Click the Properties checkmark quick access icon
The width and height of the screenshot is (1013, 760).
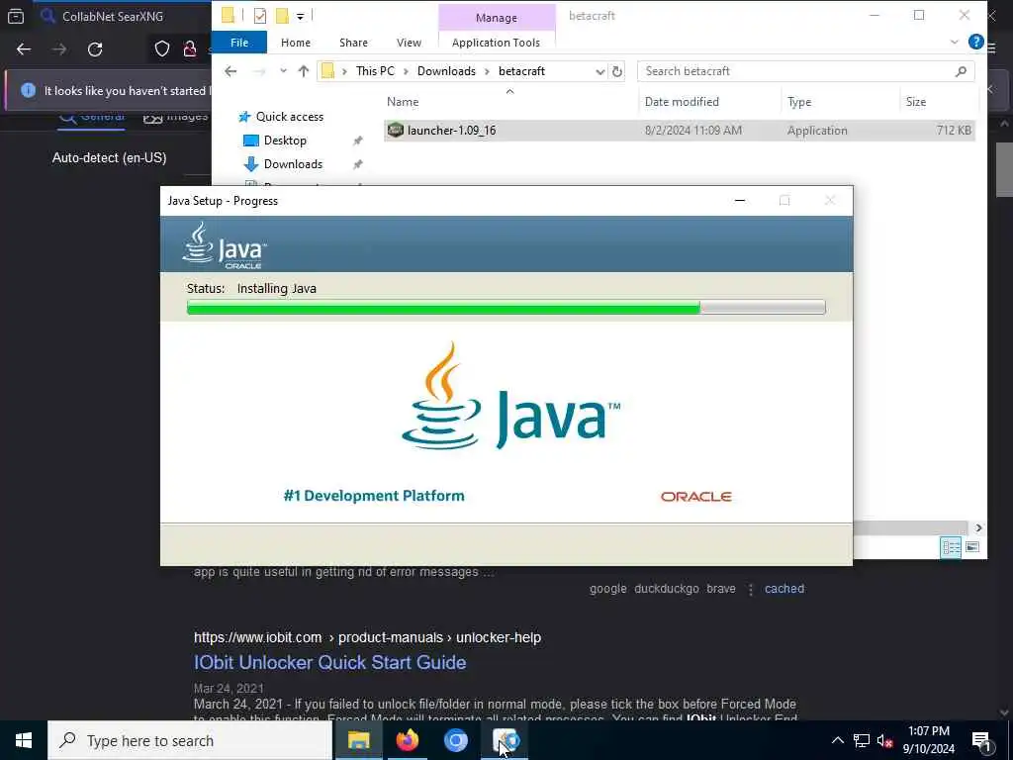pos(260,16)
